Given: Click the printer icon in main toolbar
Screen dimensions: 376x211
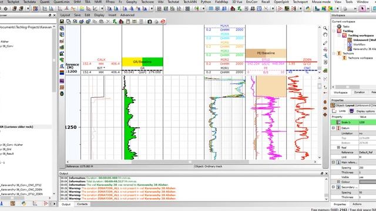Looking at the screenshot, I should tap(345, 9).
